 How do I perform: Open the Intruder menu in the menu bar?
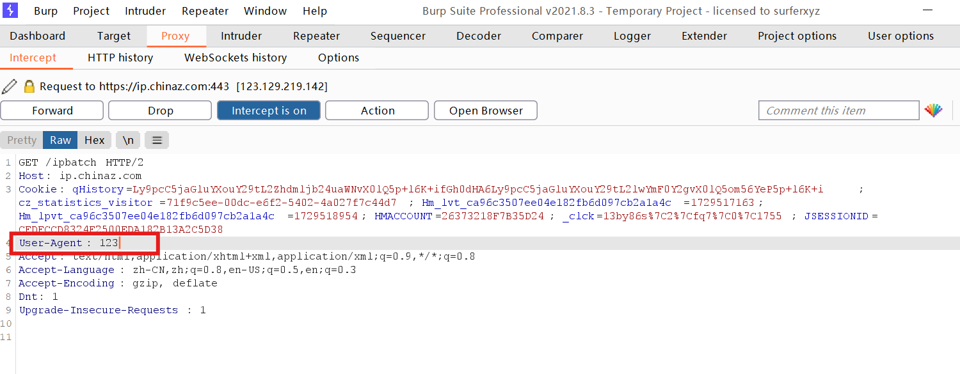point(145,11)
